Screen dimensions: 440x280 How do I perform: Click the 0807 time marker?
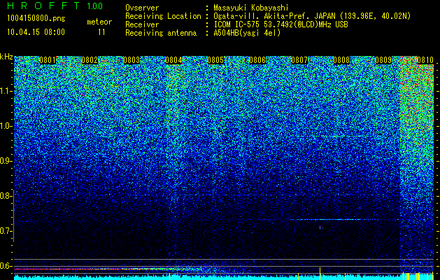point(299,60)
